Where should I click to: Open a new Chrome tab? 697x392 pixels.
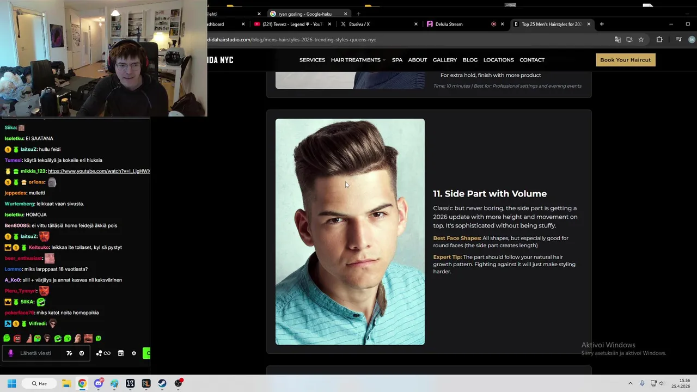(602, 24)
